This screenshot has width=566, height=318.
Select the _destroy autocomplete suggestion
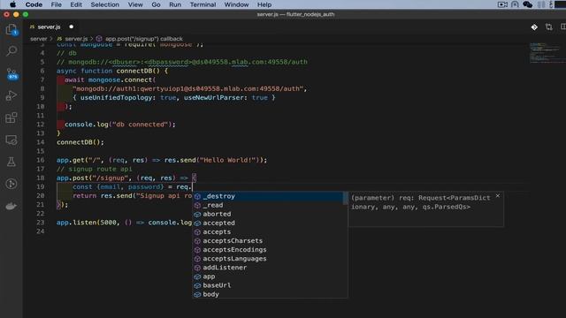(x=270, y=196)
